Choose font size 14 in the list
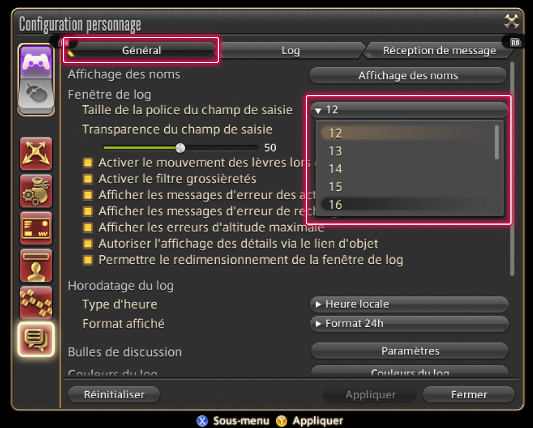The width and height of the screenshot is (533, 428). (x=336, y=169)
